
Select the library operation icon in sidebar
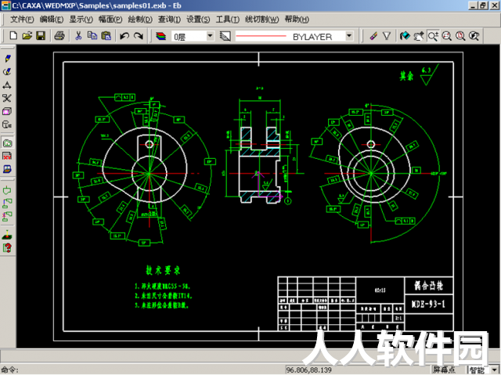coord(7,124)
